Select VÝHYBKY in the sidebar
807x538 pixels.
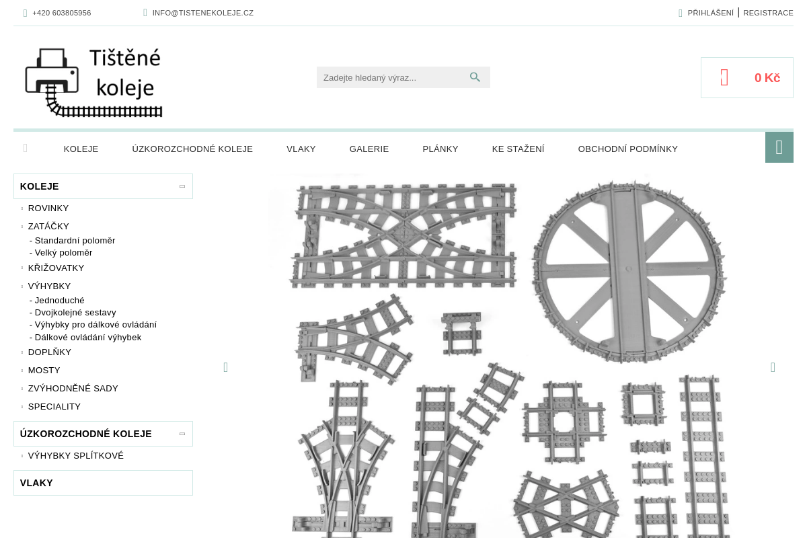coord(50,286)
